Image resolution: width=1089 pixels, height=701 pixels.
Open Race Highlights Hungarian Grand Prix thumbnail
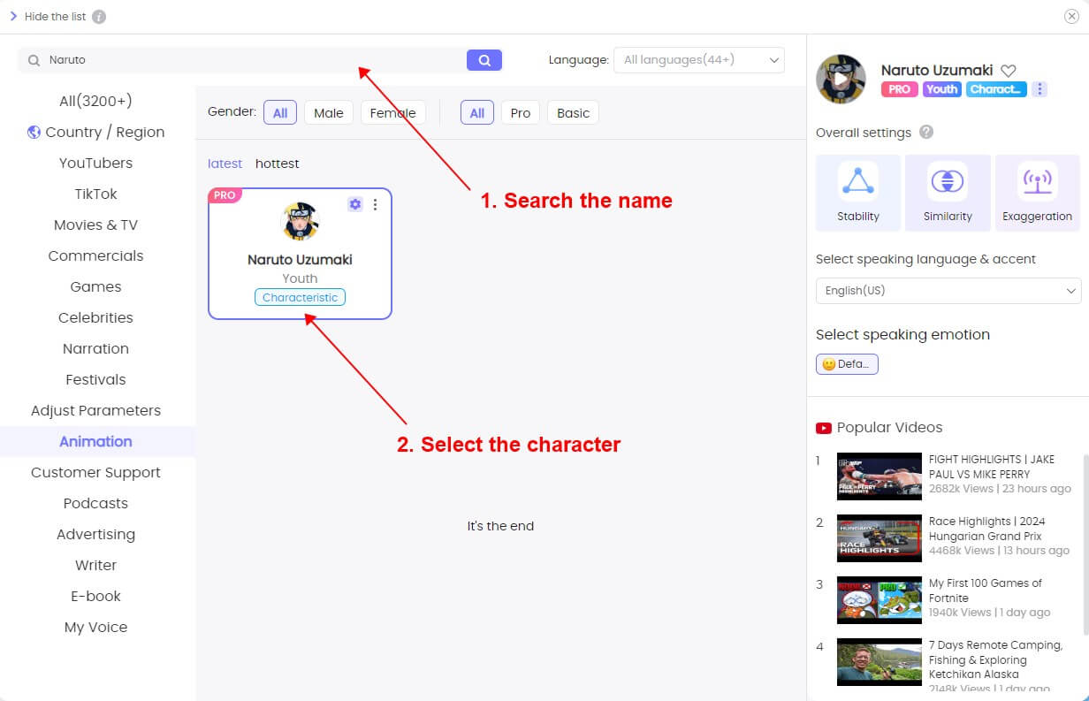(880, 538)
